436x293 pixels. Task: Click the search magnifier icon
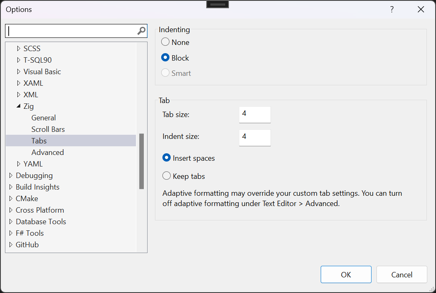click(141, 30)
